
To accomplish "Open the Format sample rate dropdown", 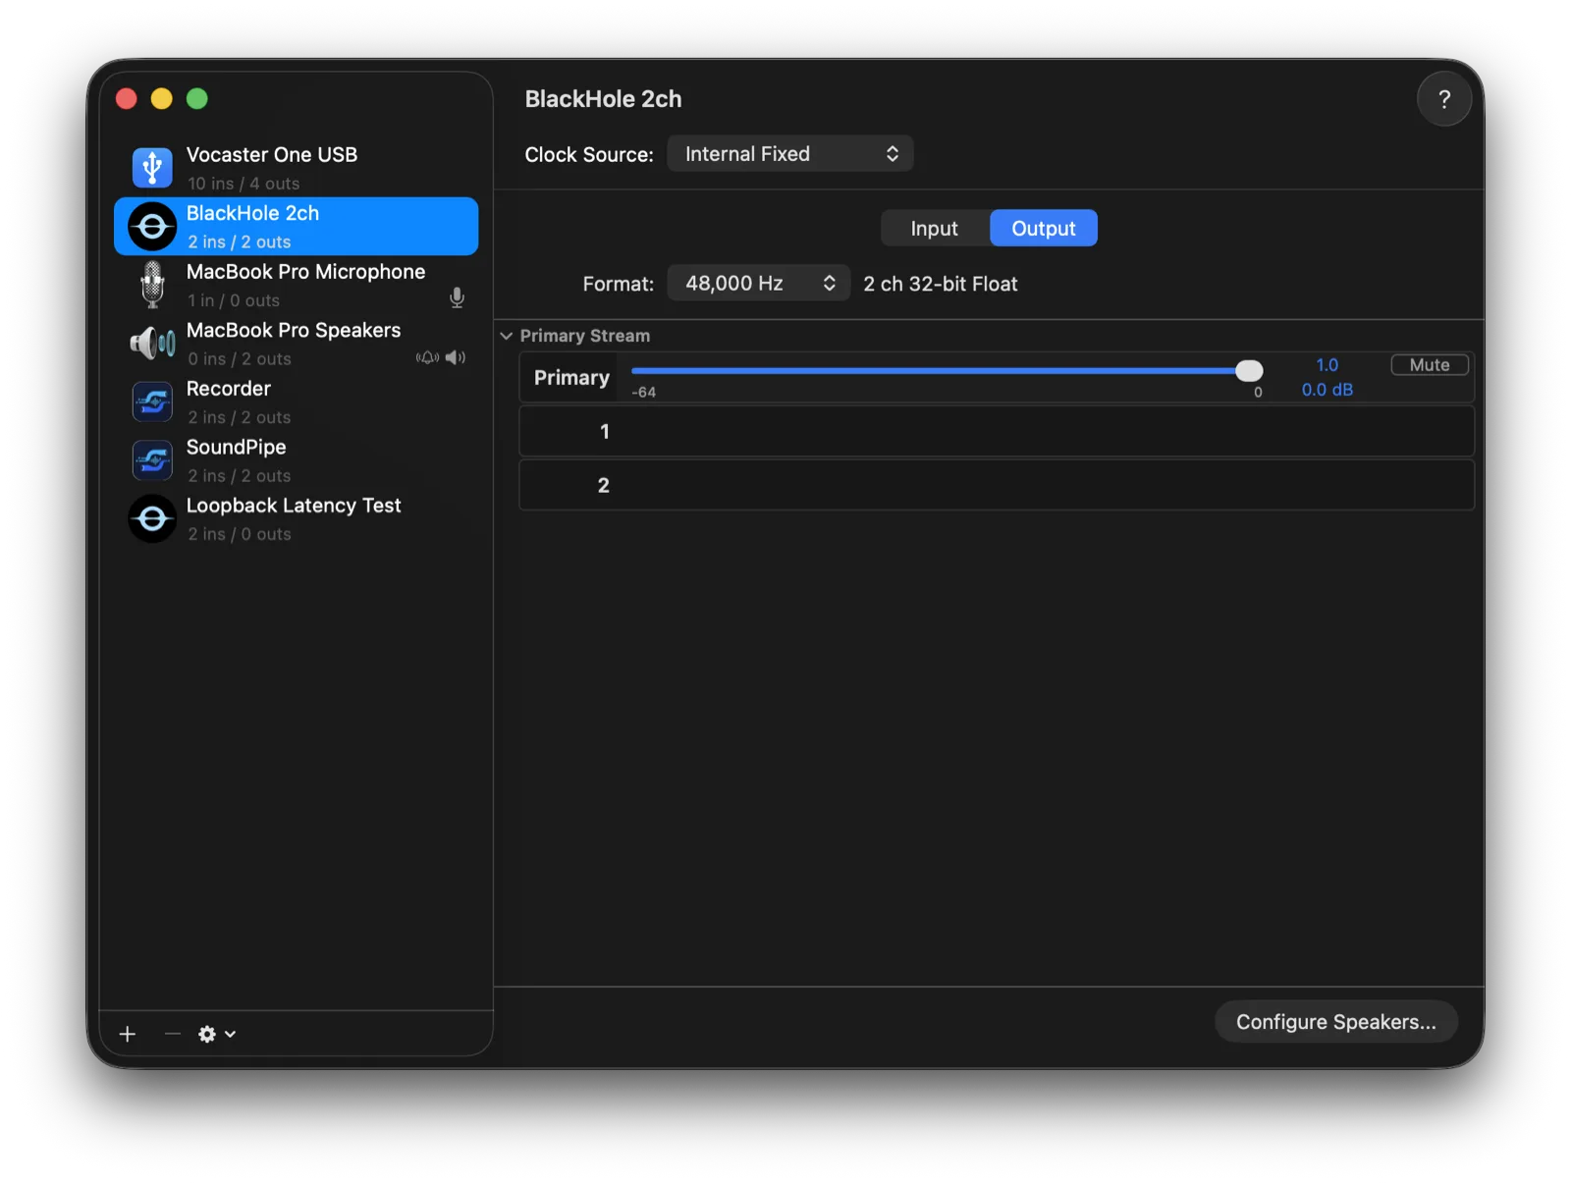I will 758,283.
